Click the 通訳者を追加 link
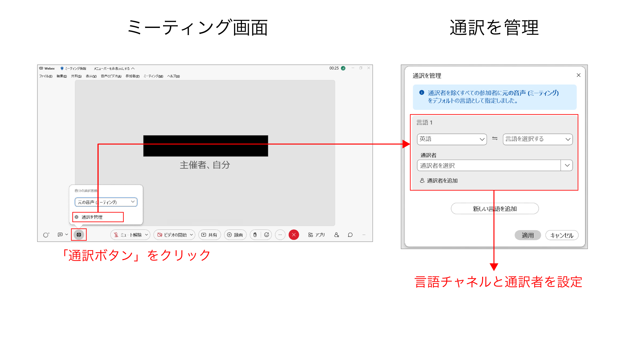This screenshot has width=625, height=351. 442,181
